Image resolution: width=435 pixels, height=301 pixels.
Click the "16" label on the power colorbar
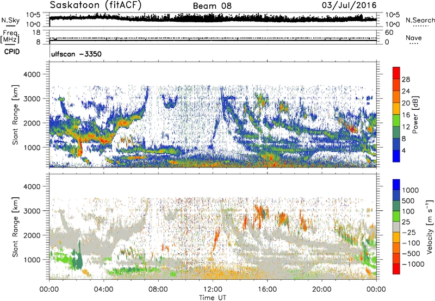coord(406,115)
